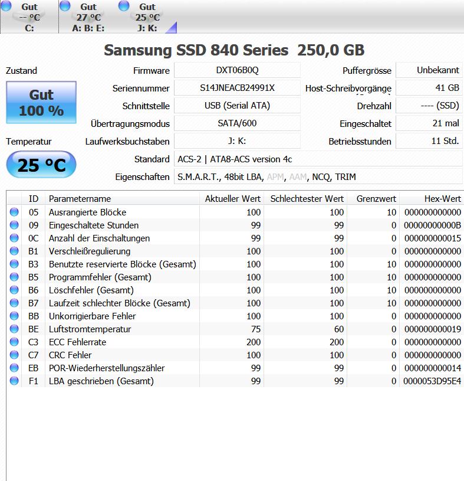
Task: Select the POR-Wiederherstellungszähler parameter name
Action: click(x=107, y=368)
